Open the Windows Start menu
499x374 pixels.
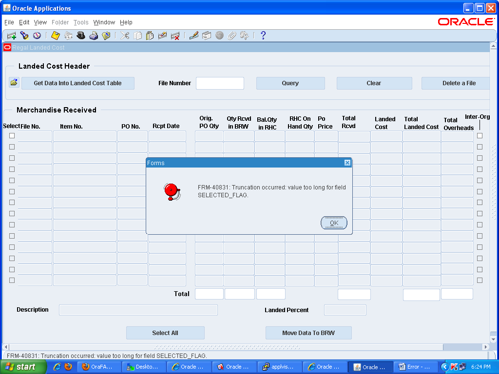20,367
